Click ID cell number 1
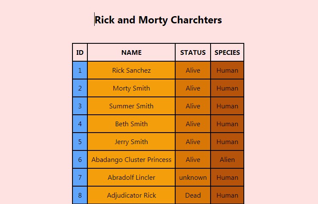Image resolution: width=318 pixels, height=204 pixels. (x=80, y=71)
